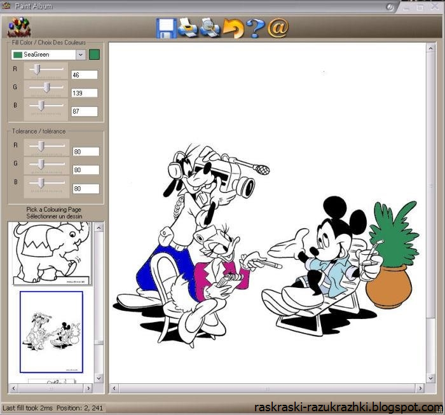Click the Paint Album title bar icon

point(6,6)
